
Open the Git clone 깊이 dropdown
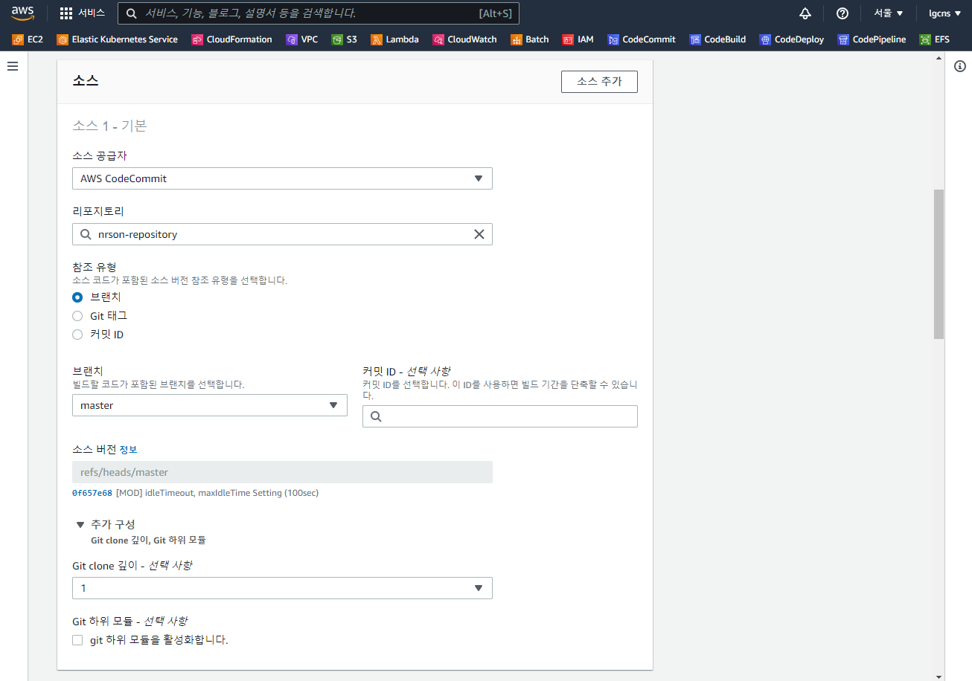[x=282, y=588]
